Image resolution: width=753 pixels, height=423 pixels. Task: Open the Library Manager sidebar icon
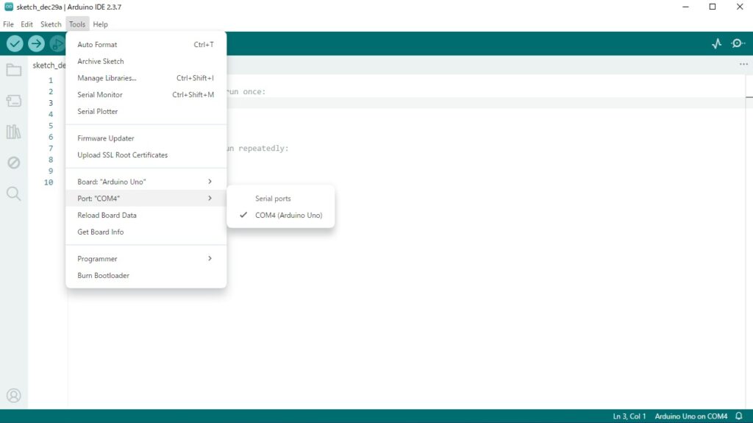[13, 132]
